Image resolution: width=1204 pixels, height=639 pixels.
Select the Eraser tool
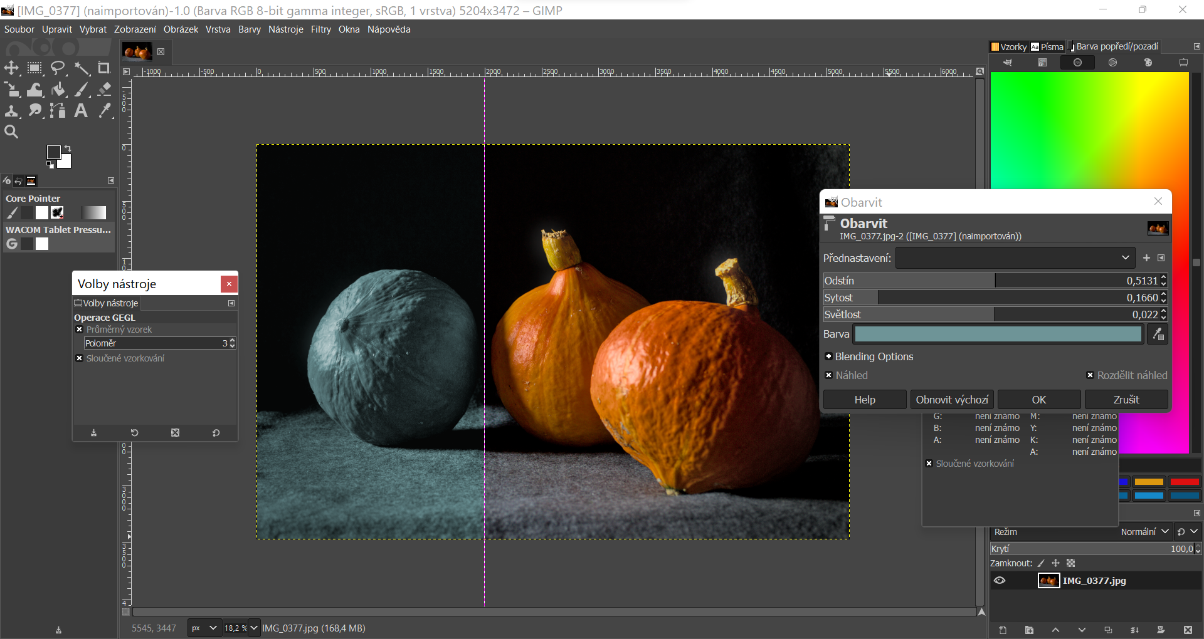104,90
